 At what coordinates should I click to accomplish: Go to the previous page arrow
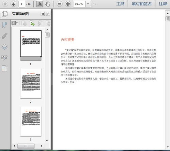(x=5, y=4)
